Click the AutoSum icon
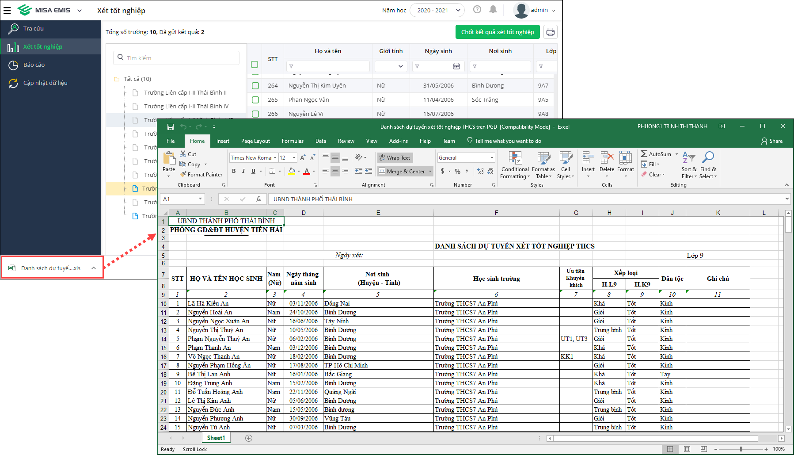The image size is (794, 455). (645, 154)
